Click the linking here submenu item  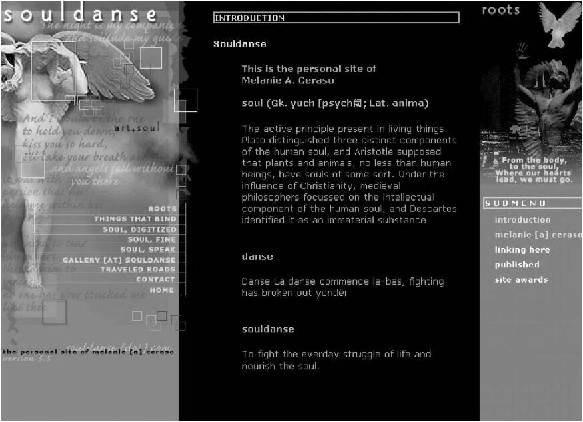522,250
